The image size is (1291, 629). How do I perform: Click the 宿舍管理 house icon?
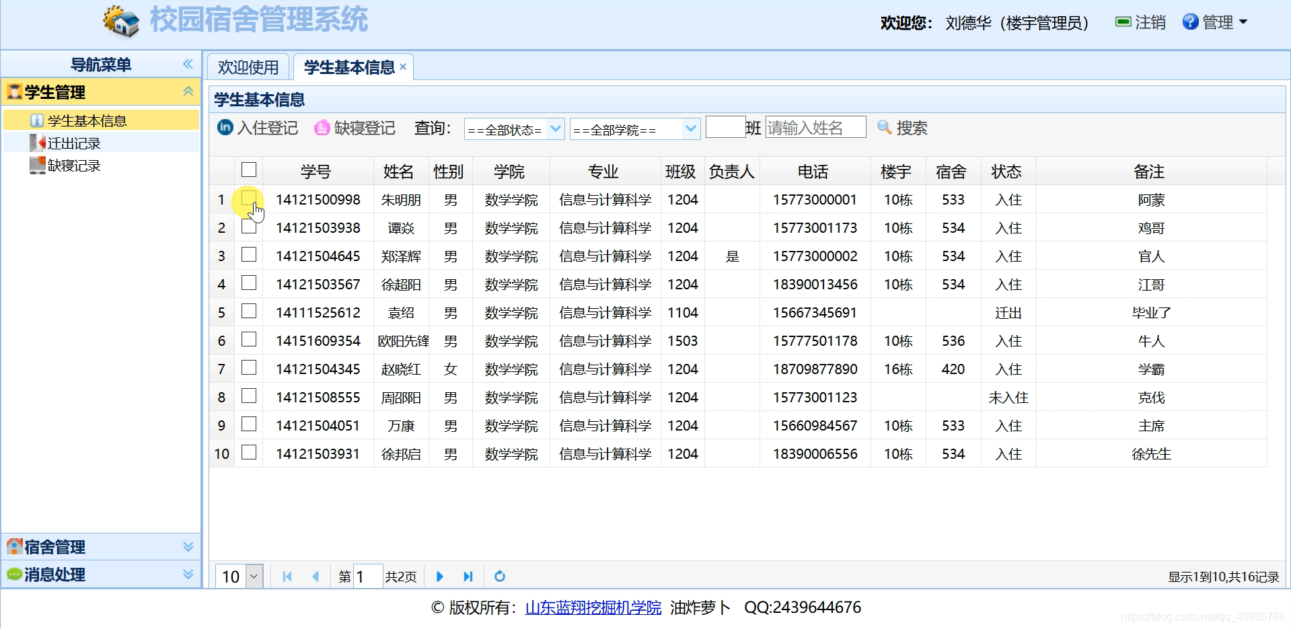click(x=15, y=546)
